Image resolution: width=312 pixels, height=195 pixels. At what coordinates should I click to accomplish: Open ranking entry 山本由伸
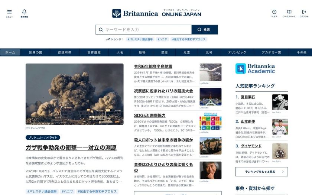248,121
